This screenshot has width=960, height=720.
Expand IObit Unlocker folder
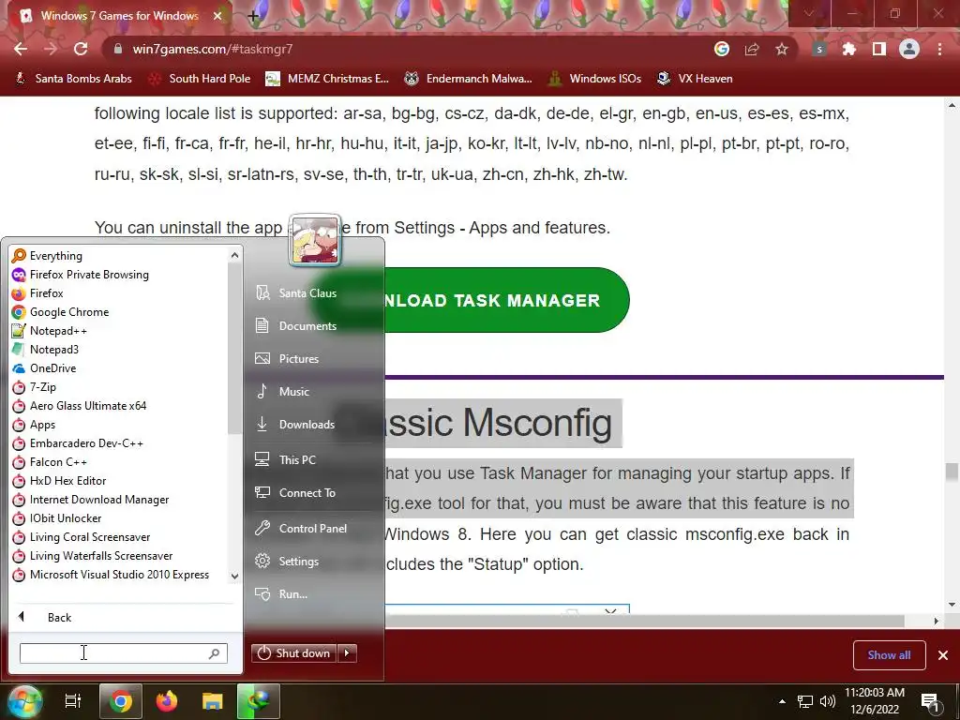click(x=57, y=518)
